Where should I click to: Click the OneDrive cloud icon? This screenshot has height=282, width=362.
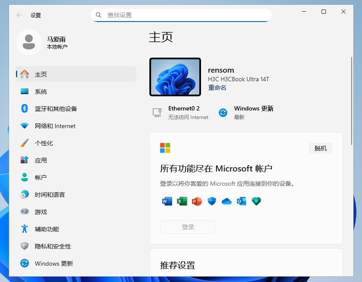[x=226, y=201]
